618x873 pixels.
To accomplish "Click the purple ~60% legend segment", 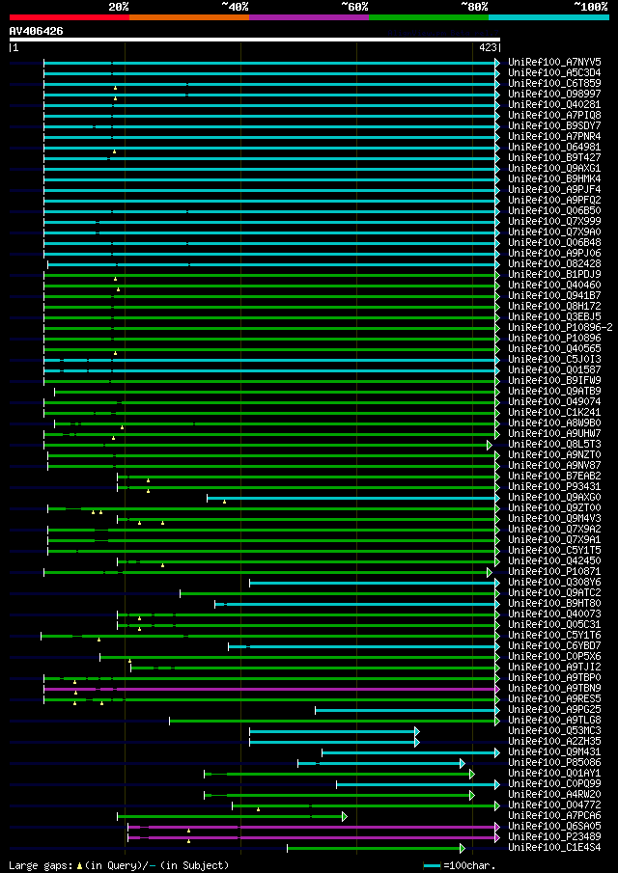I will tap(309, 17).
